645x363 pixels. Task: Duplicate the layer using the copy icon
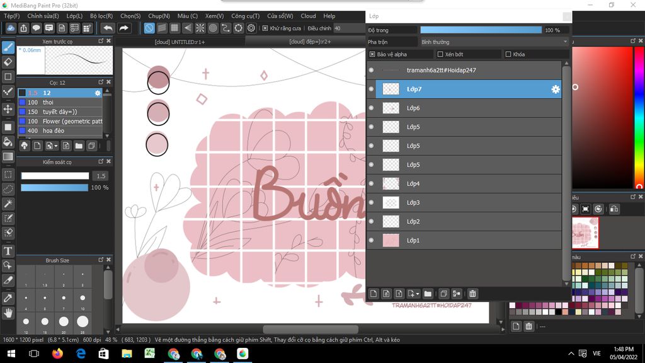[443, 294]
